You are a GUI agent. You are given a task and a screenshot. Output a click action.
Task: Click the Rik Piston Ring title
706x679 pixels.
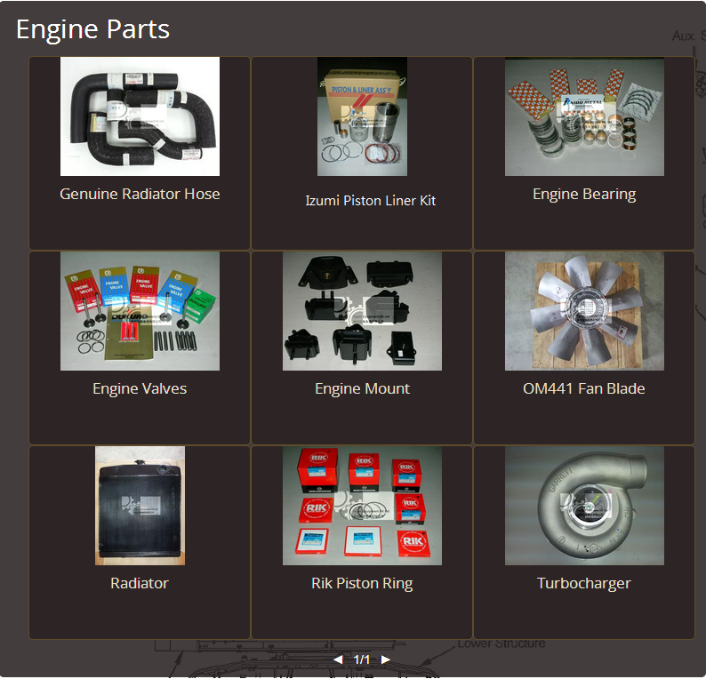(362, 584)
